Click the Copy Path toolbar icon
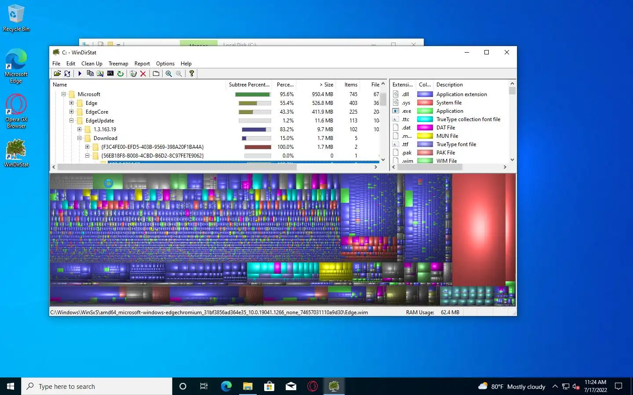The width and height of the screenshot is (633, 395). pyautogui.click(x=90, y=74)
